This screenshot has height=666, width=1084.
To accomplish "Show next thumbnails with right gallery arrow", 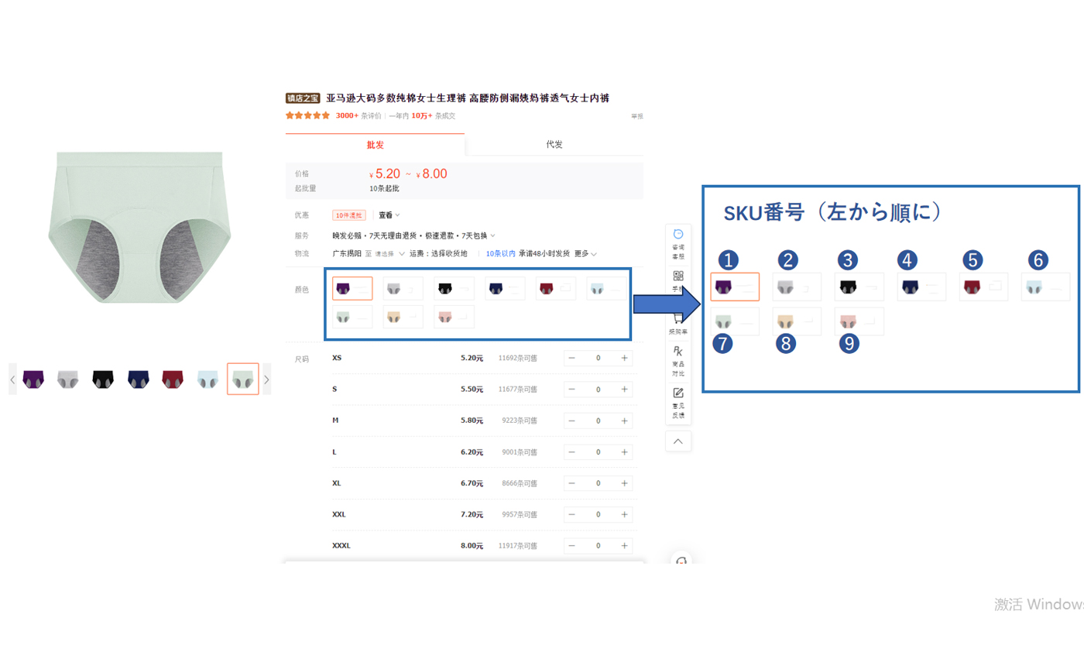I will [266, 379].
